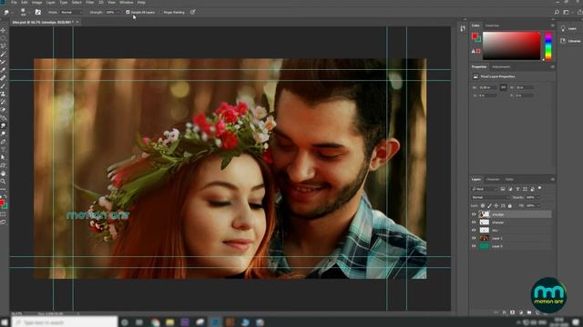Hide Layer 0 visibility eye
Viewport: 583px width, 327px height.
point(474,246)
